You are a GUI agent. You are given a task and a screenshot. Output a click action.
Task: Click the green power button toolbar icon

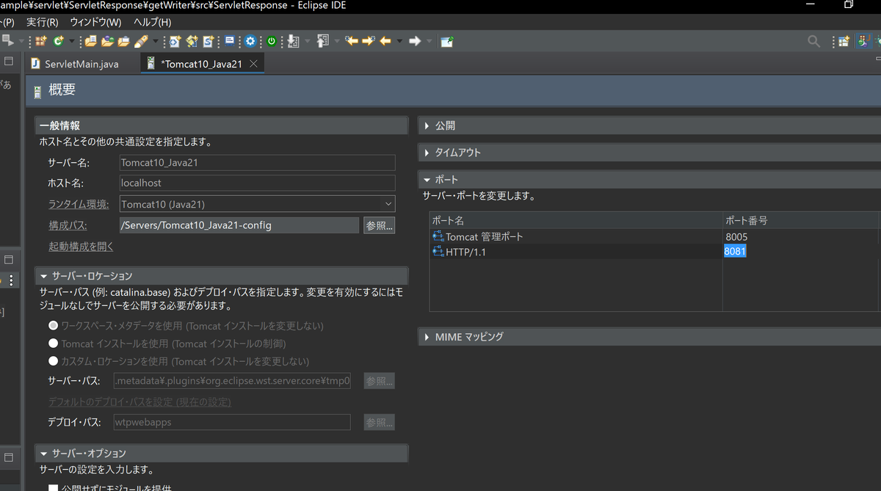272,41
